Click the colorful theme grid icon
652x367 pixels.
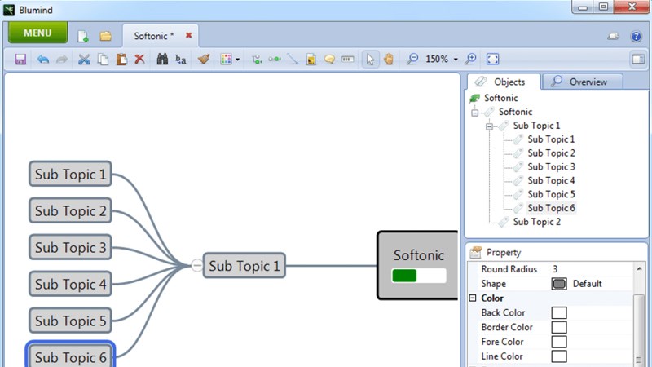tap(227, 59)
